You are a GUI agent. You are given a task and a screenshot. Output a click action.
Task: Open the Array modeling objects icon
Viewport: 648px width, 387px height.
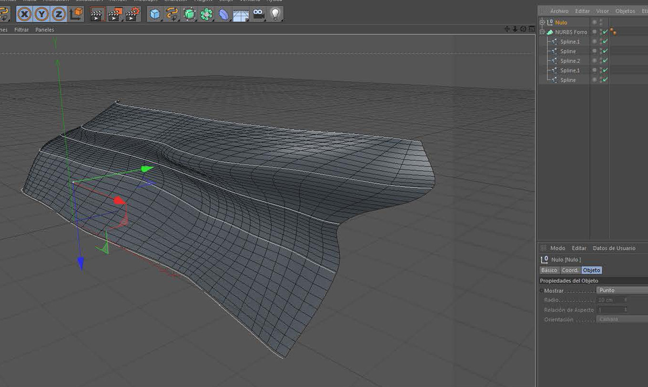tap(206, 15)
